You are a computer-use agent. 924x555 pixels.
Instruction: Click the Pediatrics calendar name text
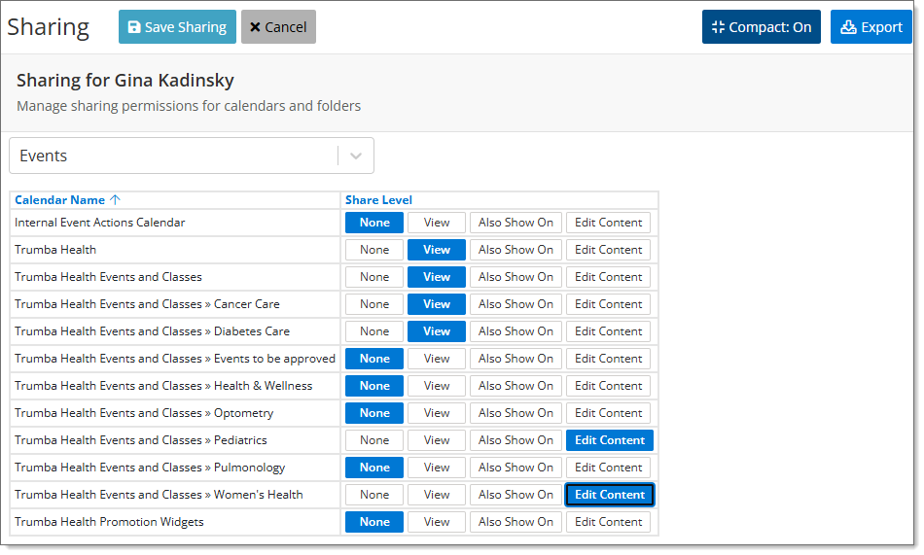coord(141,440)
